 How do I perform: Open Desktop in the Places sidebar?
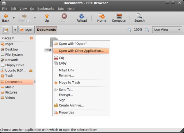click(17, 49)
